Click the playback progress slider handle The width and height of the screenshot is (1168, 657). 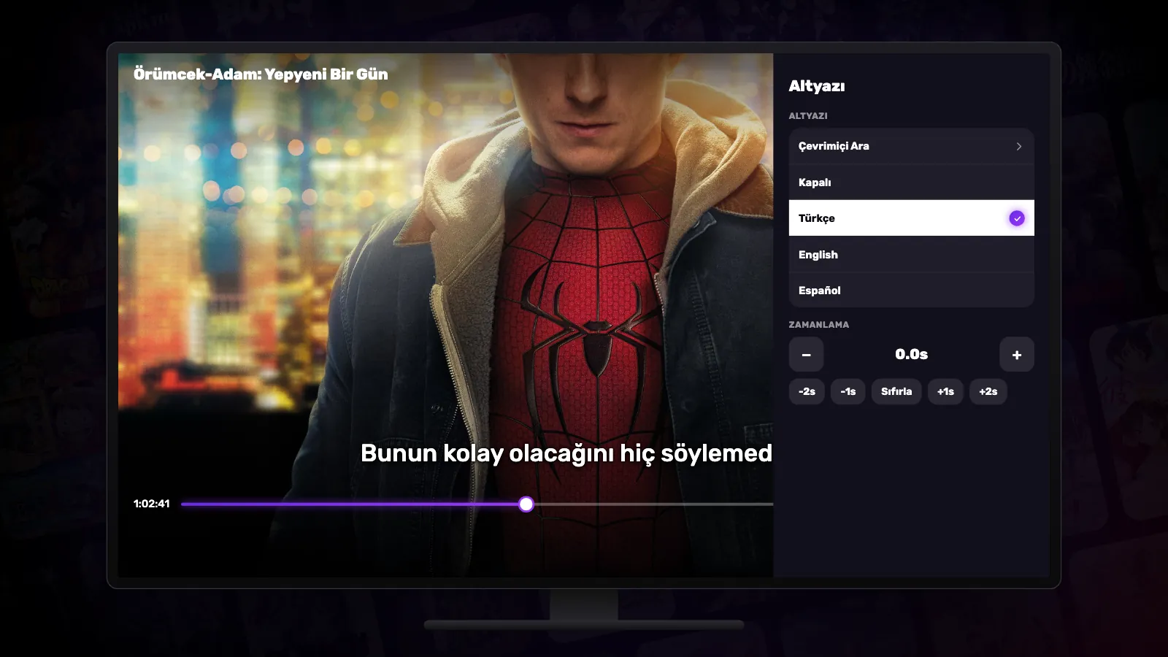526,504
